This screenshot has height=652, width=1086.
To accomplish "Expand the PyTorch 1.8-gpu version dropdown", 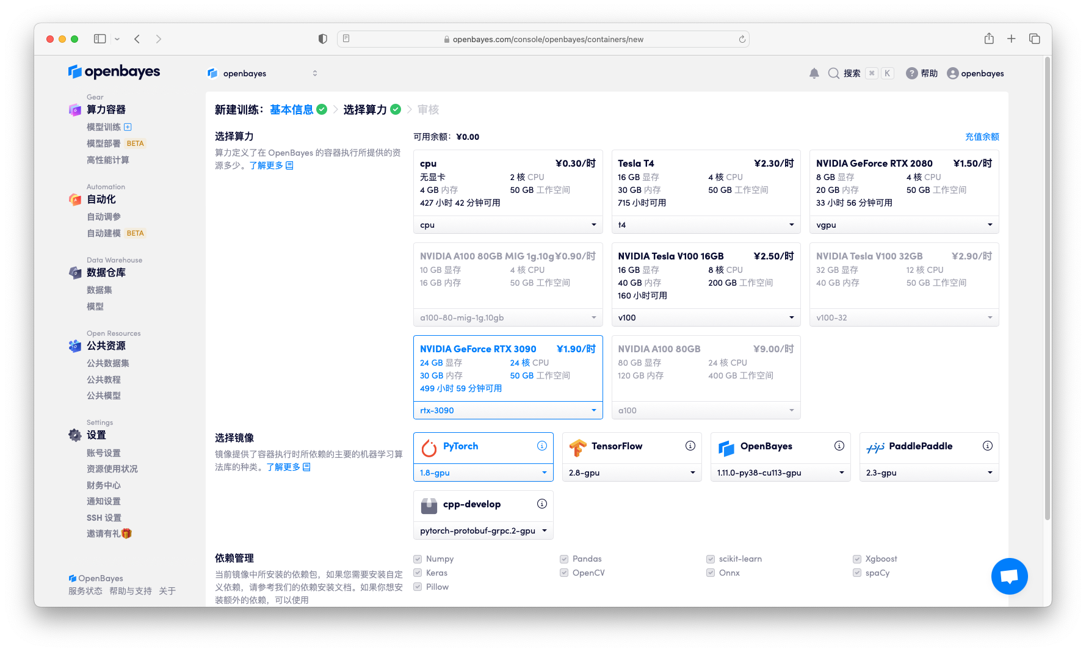I will pos(483,473).
